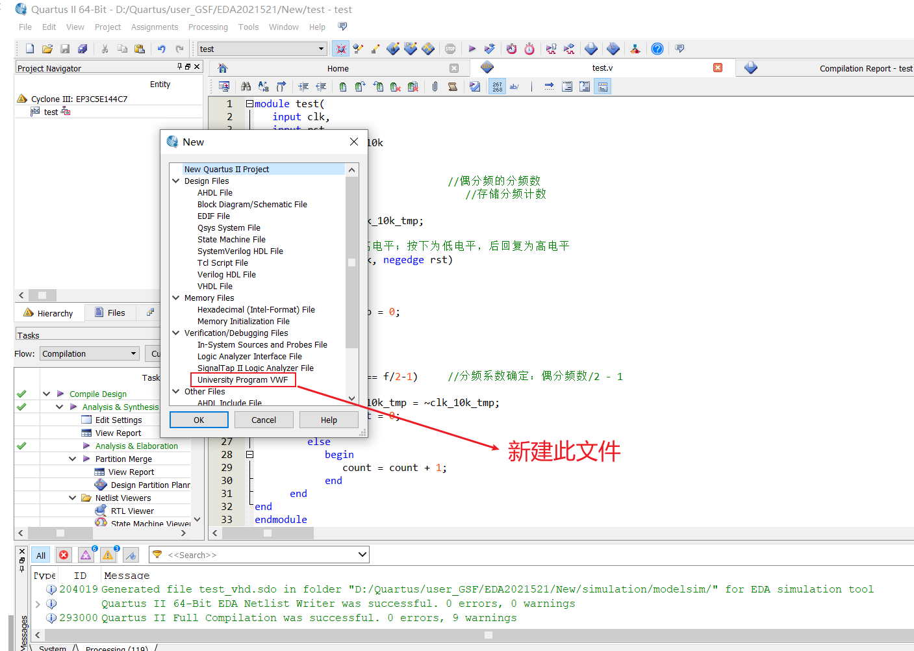
Task: Collapse the Netlist Viewers folder
Action: (72, 498)
